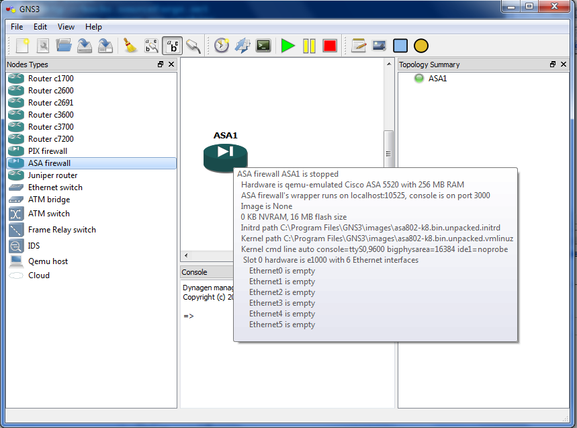Click the ASA1 firewall device on canvas
The height and width of the screenshot is (428, 577).
pos(225,158)
